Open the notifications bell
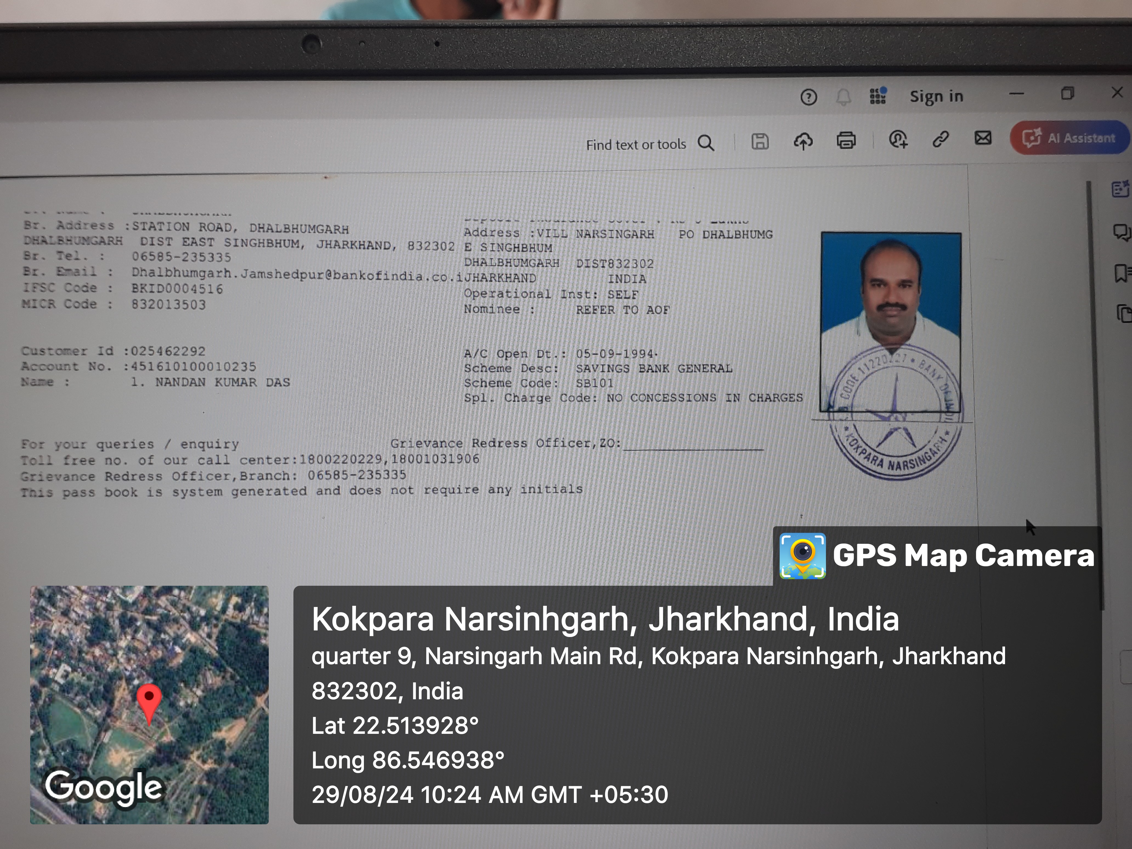This screenshot has height=849, width=1132. 843,97
